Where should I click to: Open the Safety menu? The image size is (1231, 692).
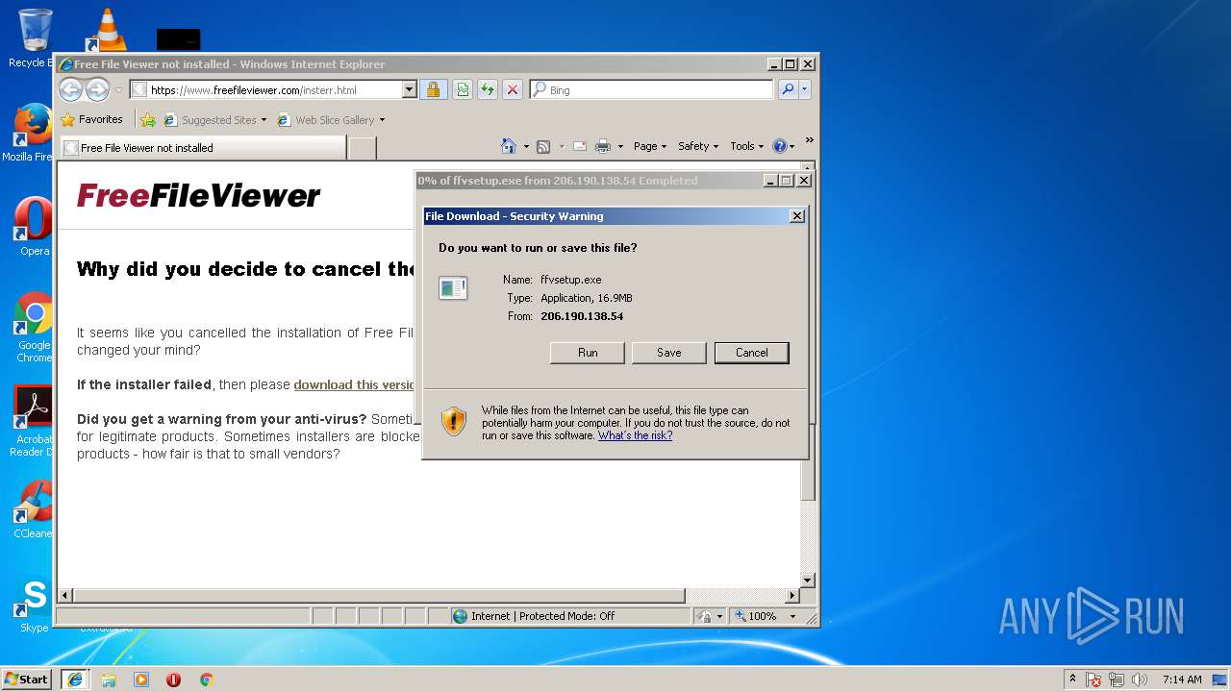pyautogui.click(x=698, y=146)
